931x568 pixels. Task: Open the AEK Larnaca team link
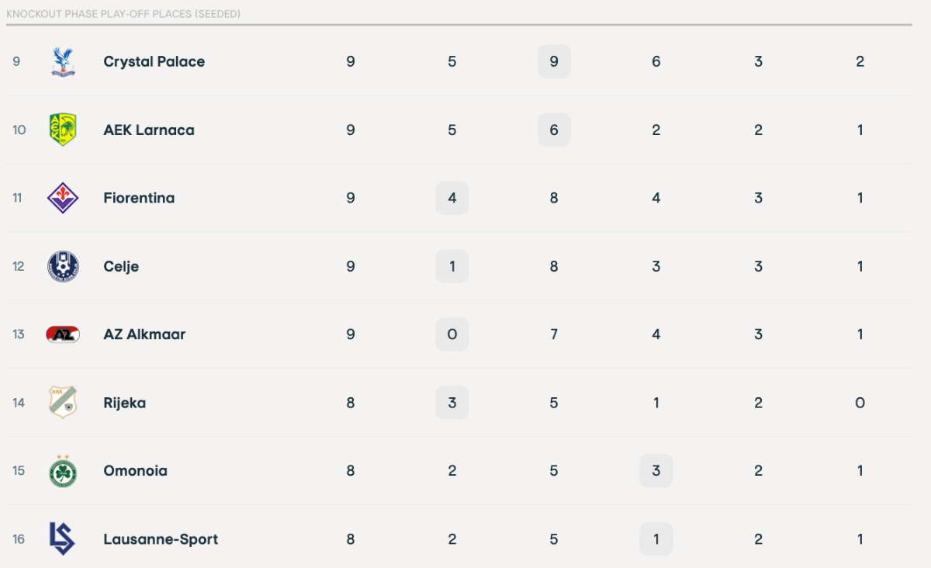[x=149, y=130]
